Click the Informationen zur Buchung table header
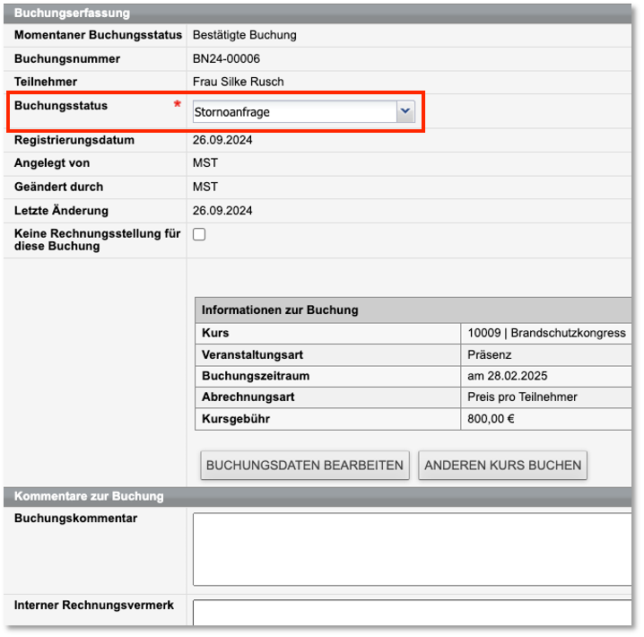This screenshot has height=637, width=644. (280, 310)
